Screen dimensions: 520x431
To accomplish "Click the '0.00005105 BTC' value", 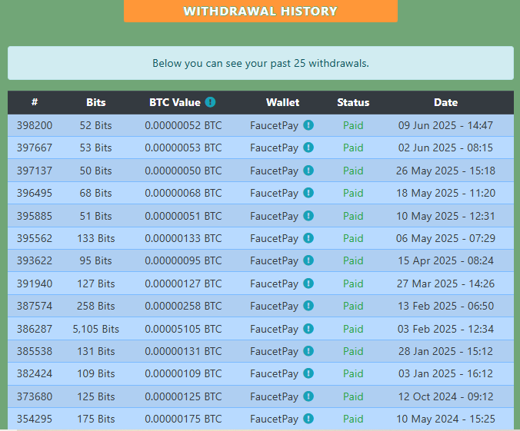I will pyautogui.click(x=183, y=329).
